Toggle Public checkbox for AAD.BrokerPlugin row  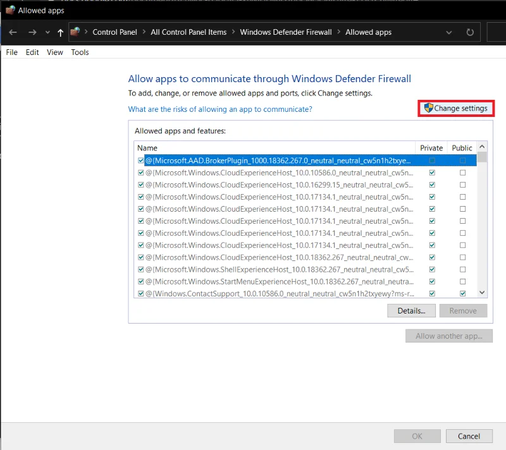pyautogui.click(x=463, y=161)
